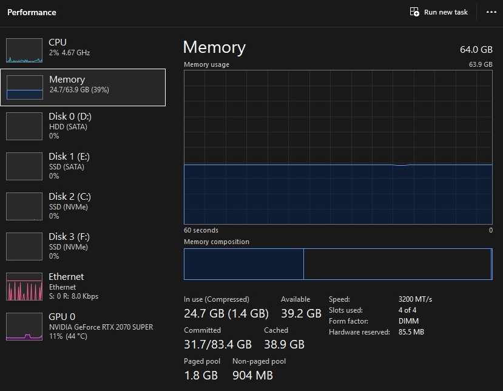Click the in-use segment of Memory composition bar
Screen dimensions: 503x391
coord(244,264)
